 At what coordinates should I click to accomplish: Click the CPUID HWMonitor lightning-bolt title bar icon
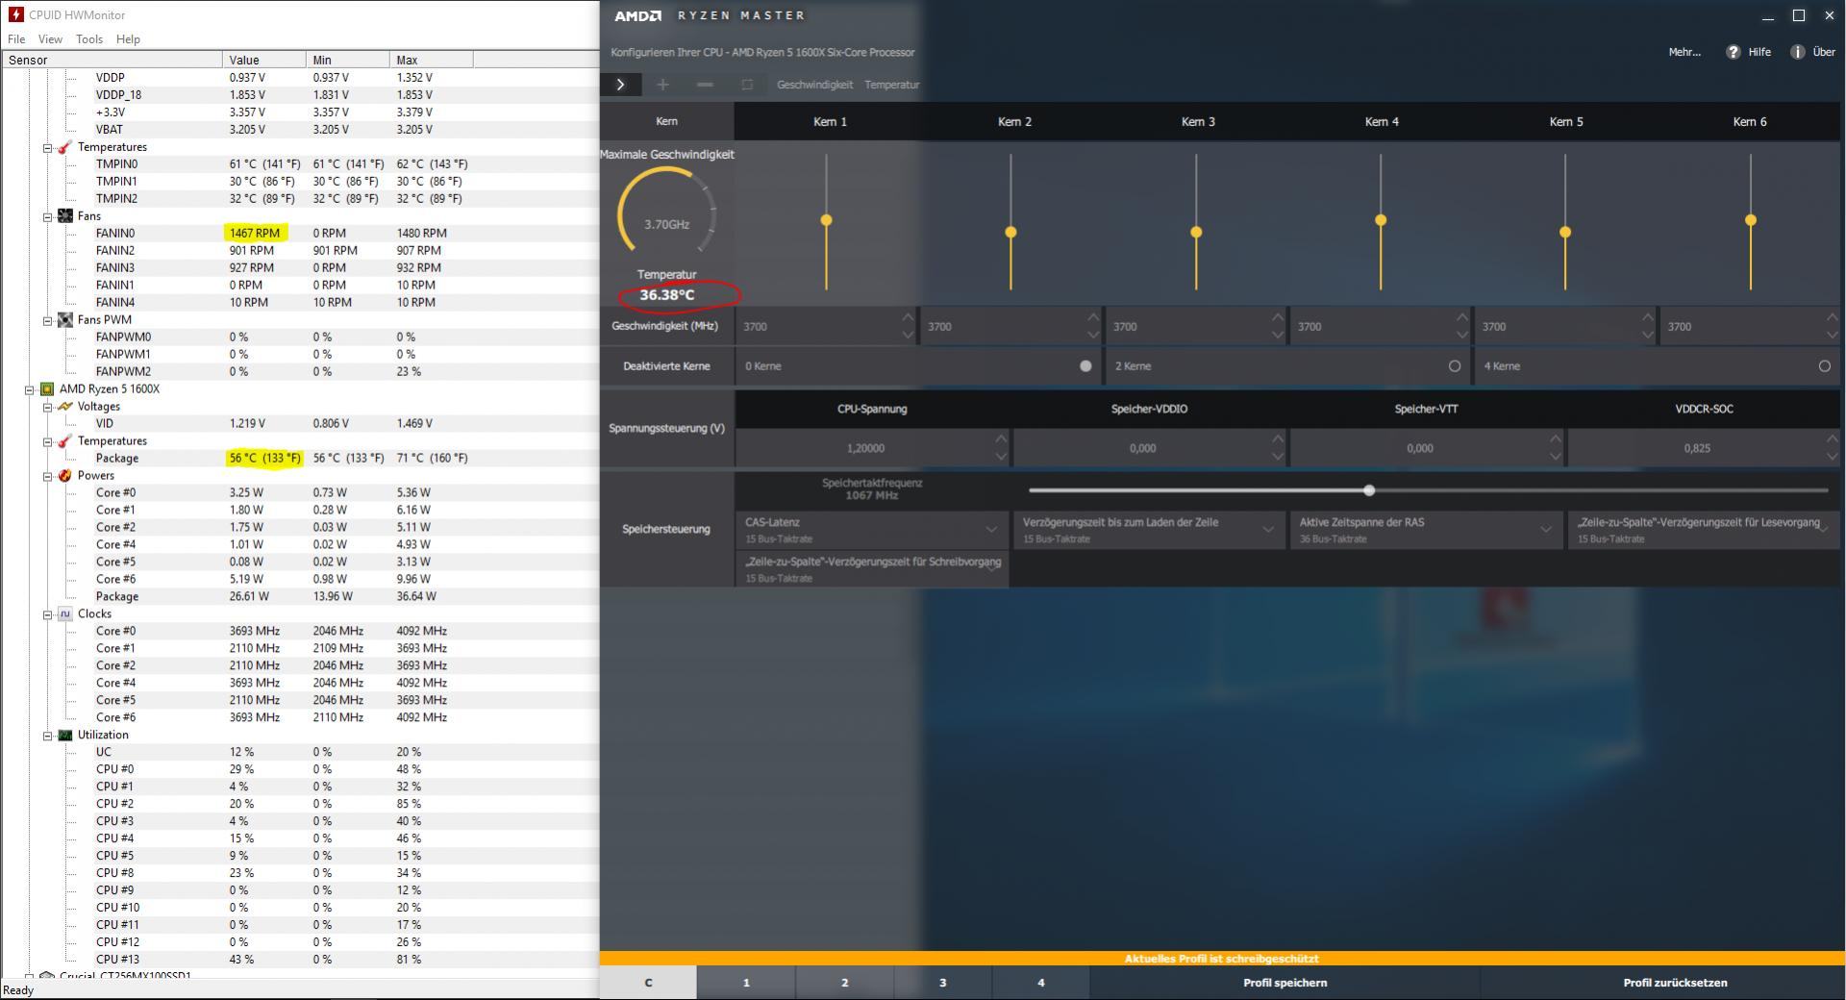pos(15,14)
